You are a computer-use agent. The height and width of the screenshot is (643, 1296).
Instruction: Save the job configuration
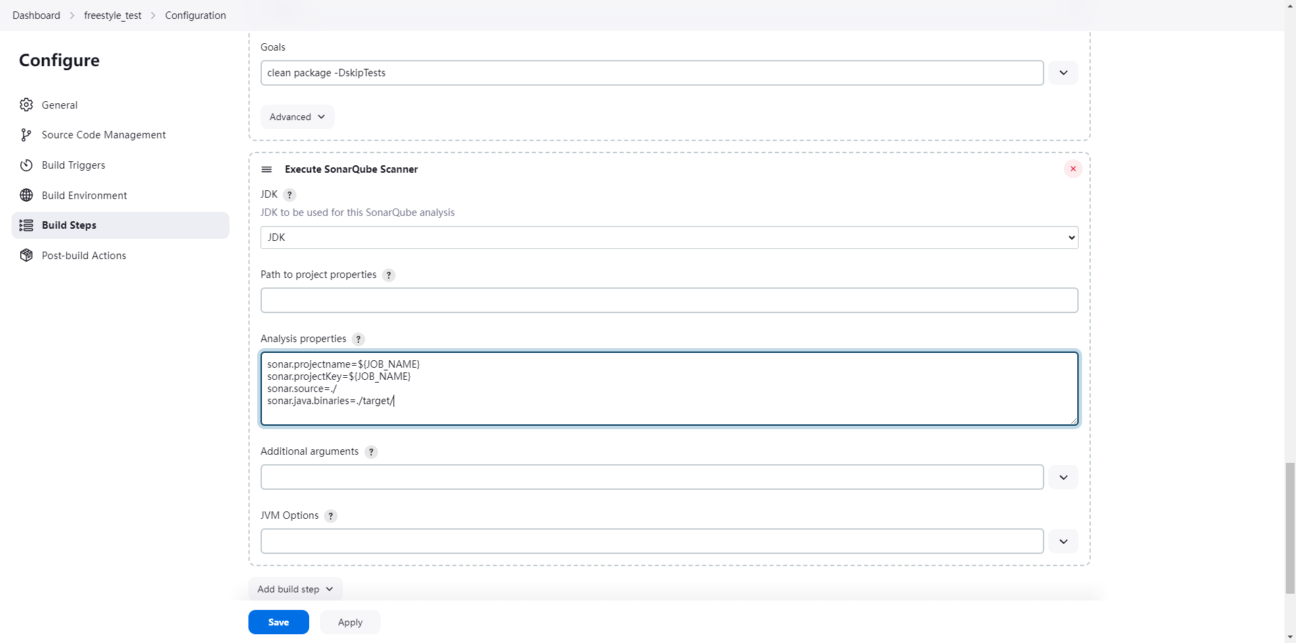tap(278, 622)
